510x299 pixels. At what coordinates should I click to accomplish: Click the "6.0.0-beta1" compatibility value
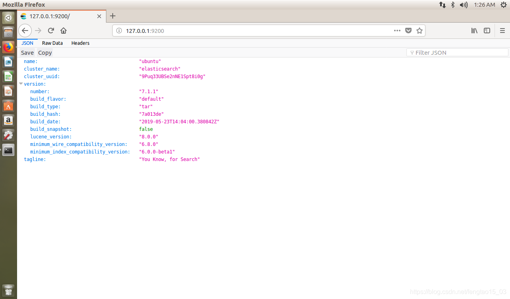pos(157,152)
